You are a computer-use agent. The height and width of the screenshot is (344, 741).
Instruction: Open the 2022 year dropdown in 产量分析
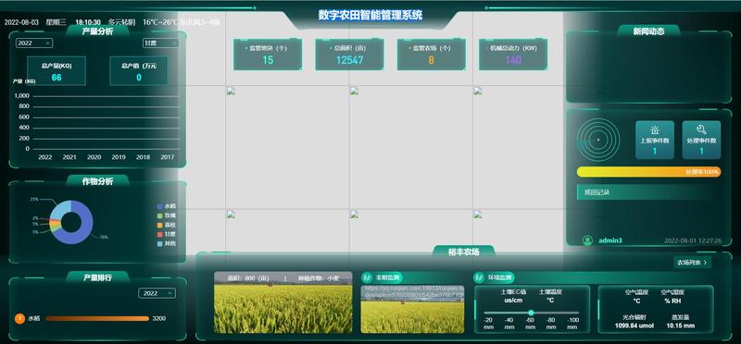34,43
